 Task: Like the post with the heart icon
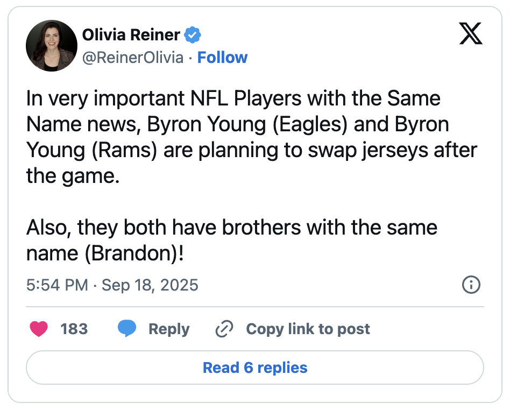(39, 329)
